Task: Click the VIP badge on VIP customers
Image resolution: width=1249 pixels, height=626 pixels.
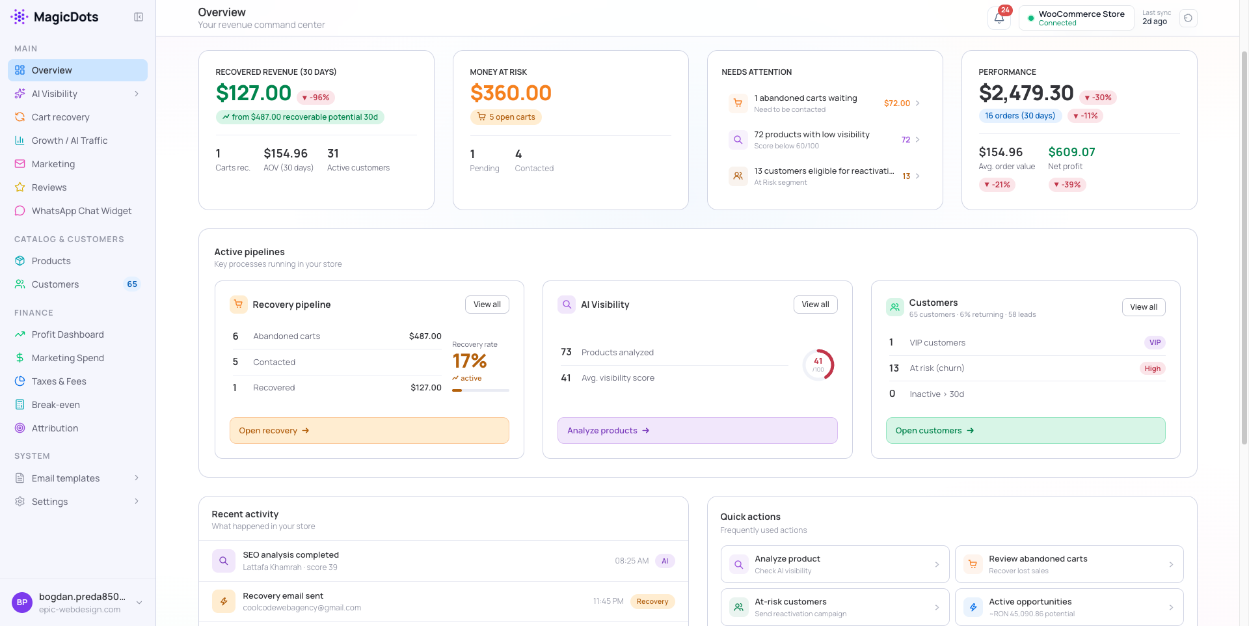Action: tap(1155, 342)
